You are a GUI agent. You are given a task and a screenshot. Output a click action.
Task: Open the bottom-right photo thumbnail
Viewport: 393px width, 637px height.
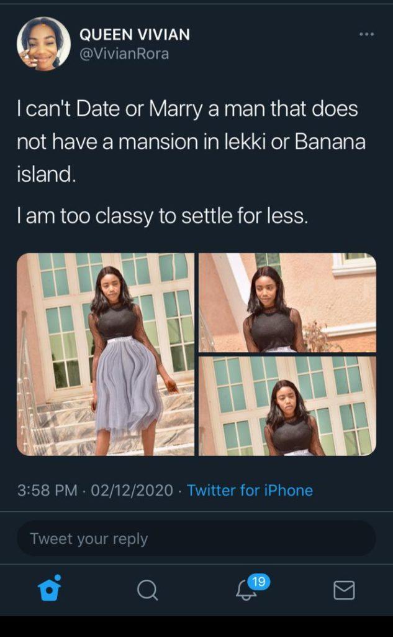click(287, 406)
